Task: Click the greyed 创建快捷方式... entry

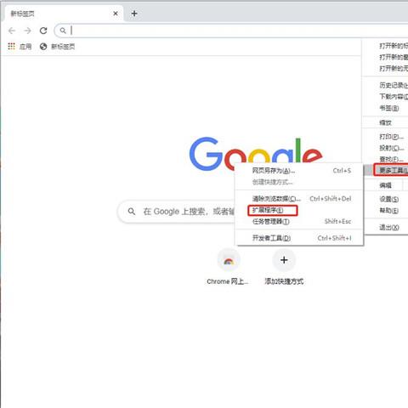Action: pyautogui.click(x=300, y=182)
